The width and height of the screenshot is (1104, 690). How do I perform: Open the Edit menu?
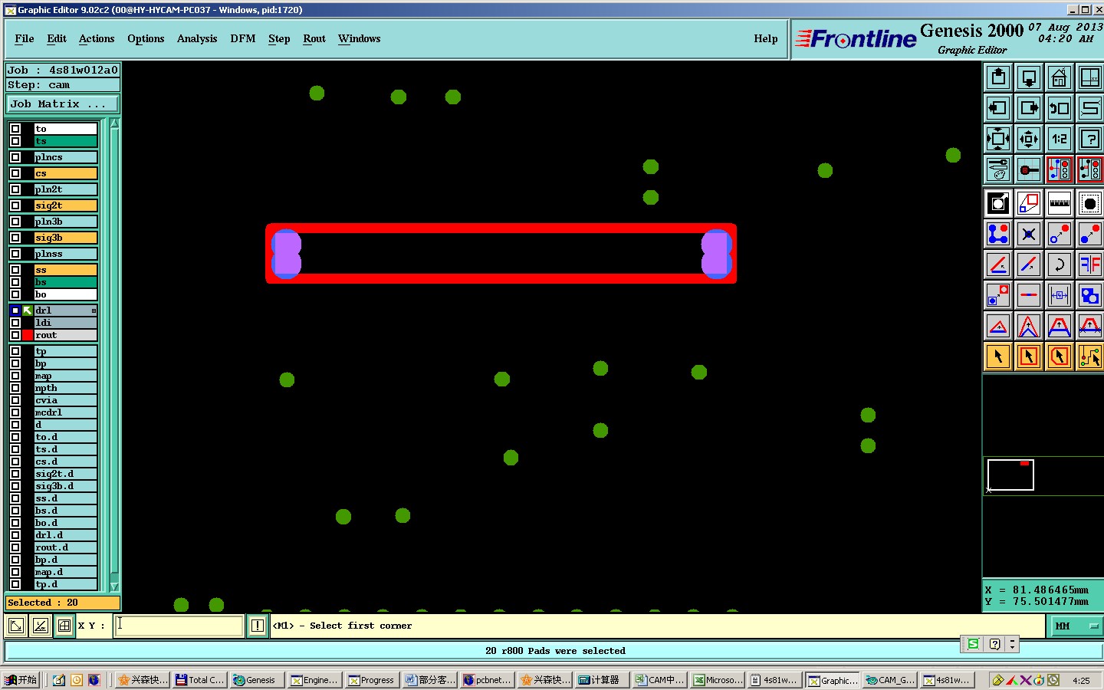[57, 39]
